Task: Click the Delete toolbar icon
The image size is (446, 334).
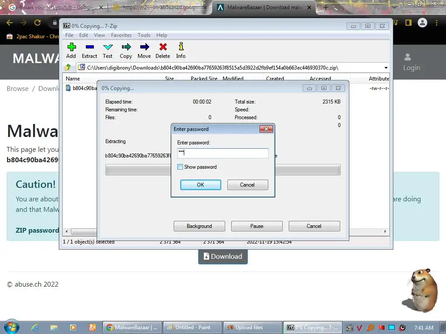Action: 163,50
